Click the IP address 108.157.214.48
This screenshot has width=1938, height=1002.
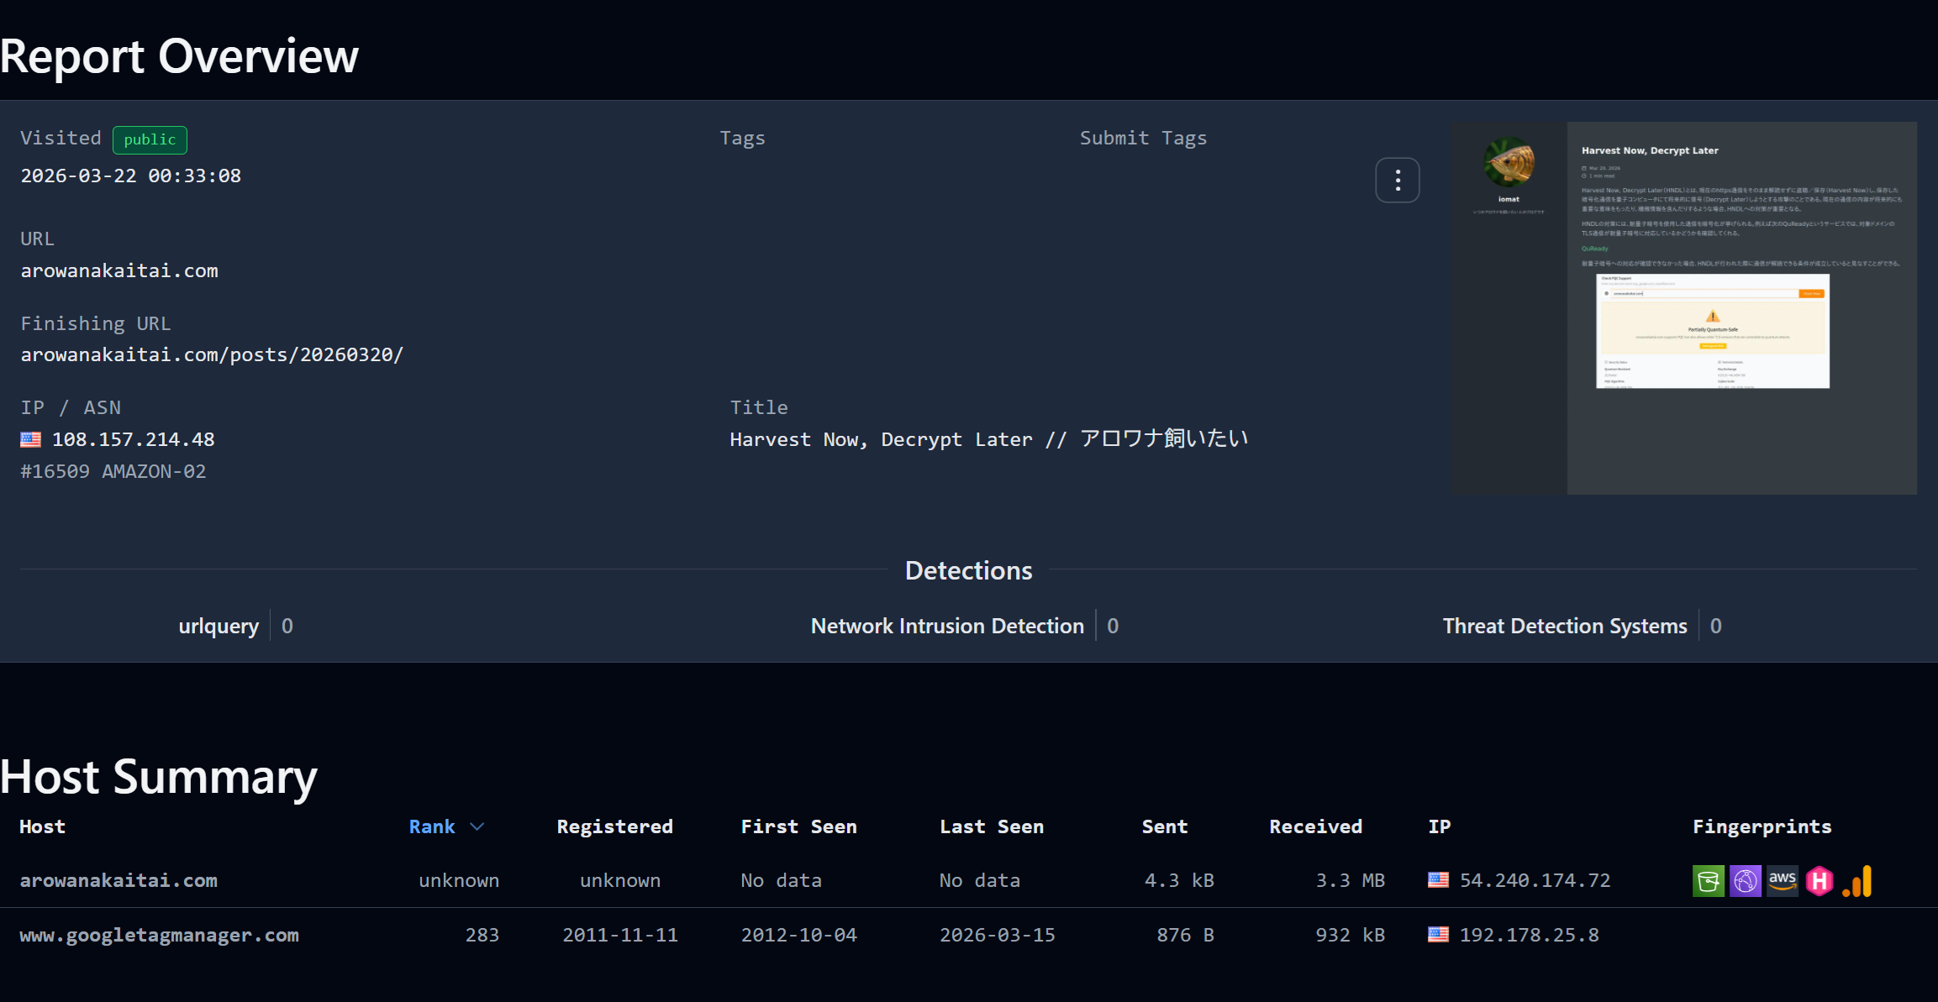click(x=133, y=439)
